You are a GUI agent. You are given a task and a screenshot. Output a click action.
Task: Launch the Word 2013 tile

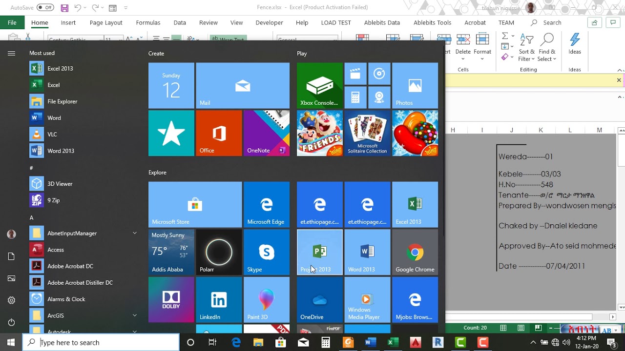(x=367, y=252)
